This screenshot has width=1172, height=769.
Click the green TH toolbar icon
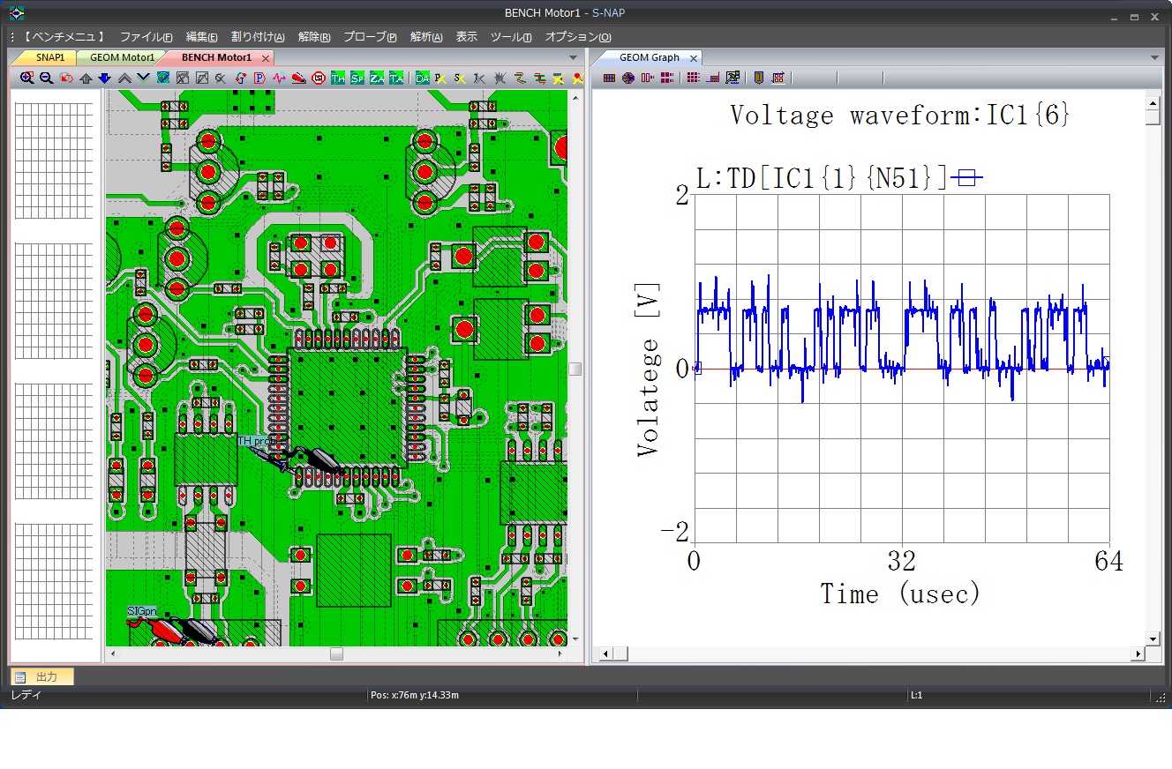(338, 78)
